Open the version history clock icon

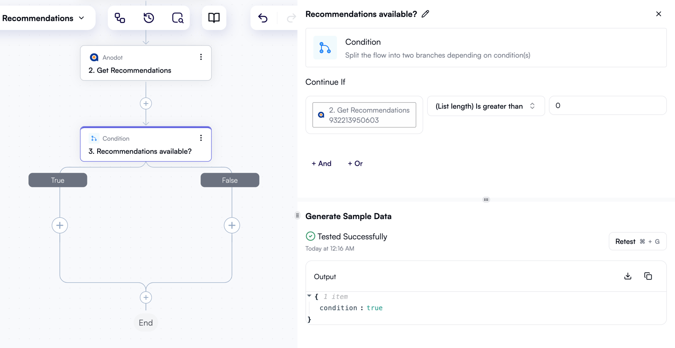(149, 18)
